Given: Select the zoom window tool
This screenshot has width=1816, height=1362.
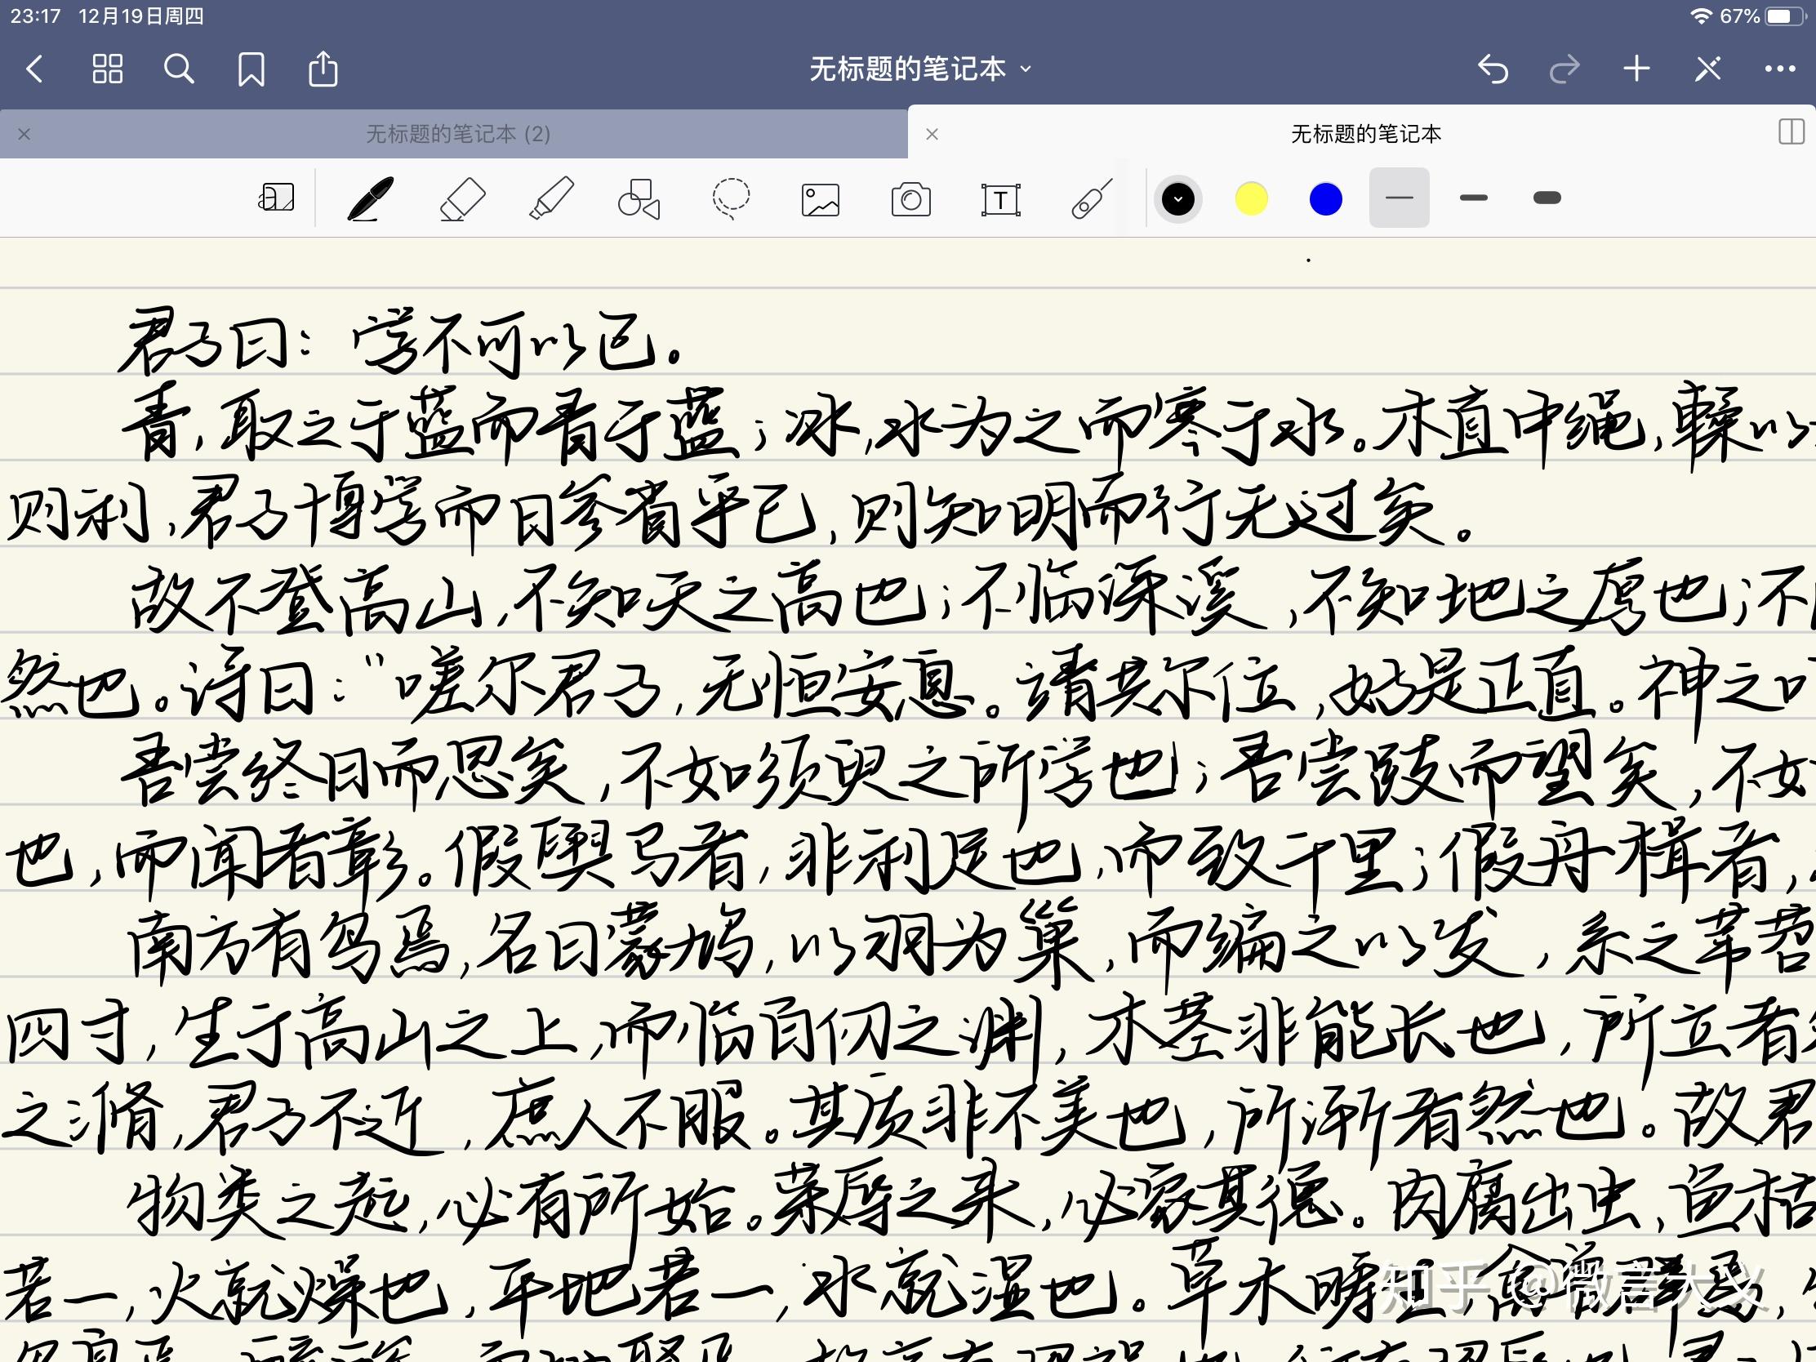Looking at the screenshot, I should [x=276, y=198].
